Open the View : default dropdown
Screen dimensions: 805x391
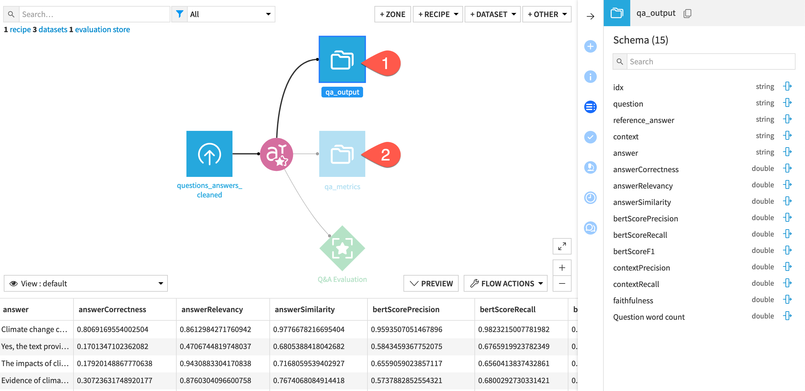click(86, 283)
